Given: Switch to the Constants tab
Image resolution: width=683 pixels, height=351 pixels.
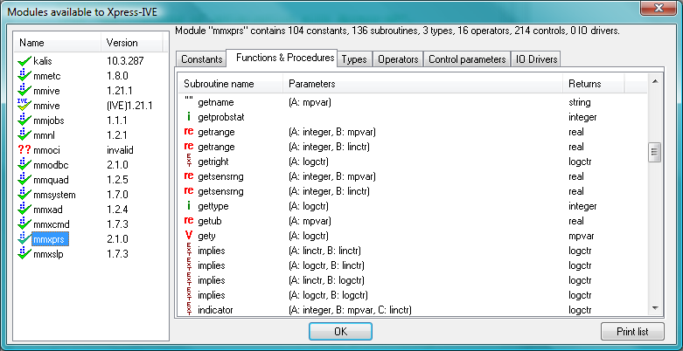Looking at the screenshot, I should tap(201, 59).
